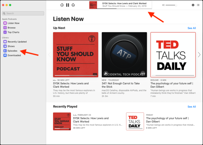Click the Listen Now sidebar icon
This screenshot has width=203, height=145.
pyautogui.click(x=5, y=23)
